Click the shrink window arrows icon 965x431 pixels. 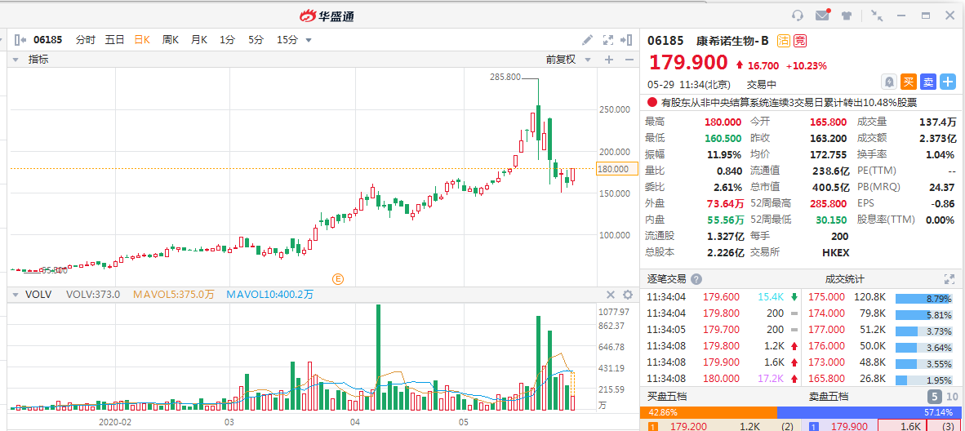point(877,16)
